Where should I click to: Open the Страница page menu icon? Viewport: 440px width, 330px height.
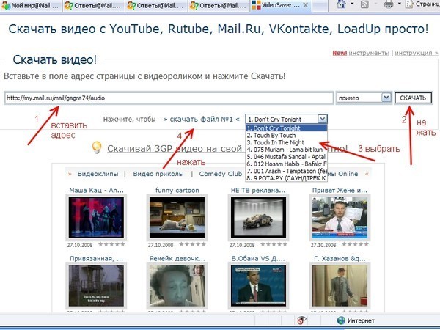(410, 4)
